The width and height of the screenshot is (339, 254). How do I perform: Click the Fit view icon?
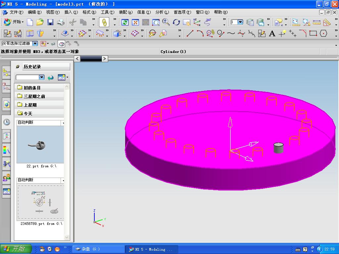pos(135,22)
